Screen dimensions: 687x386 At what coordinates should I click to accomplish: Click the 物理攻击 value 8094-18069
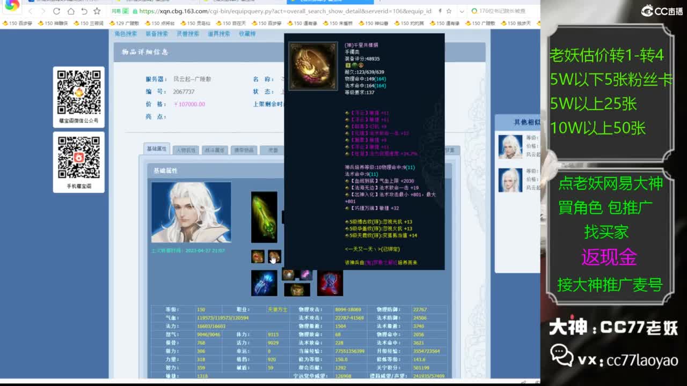pos(348,309)
